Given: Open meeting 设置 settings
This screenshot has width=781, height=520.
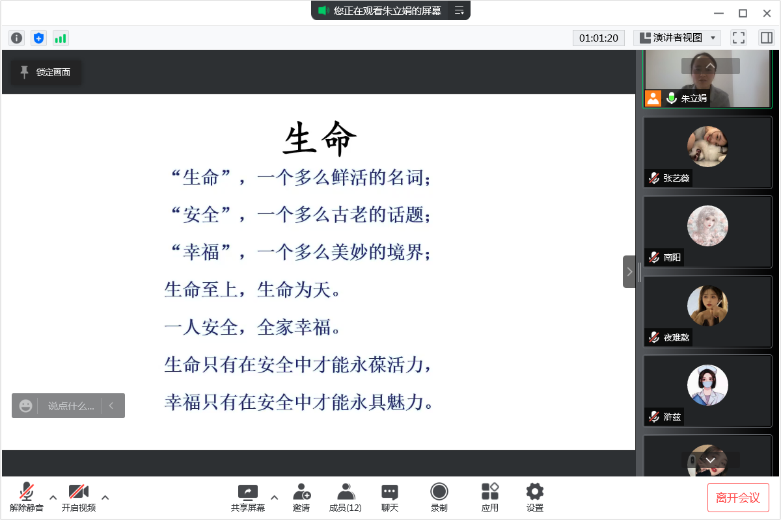Looking at the screenshot, I should [534, 496].
